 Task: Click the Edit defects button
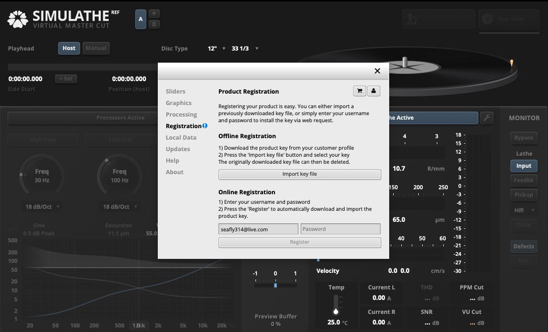(523, 261)
